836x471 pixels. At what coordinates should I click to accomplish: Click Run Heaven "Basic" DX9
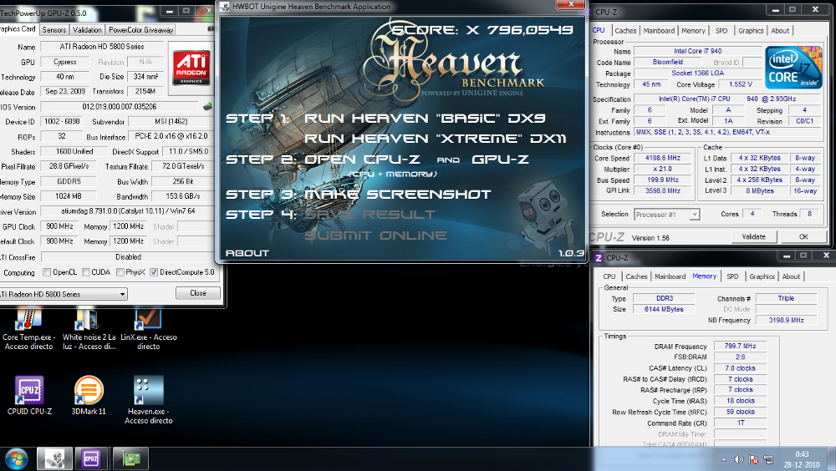coord(425,119)
